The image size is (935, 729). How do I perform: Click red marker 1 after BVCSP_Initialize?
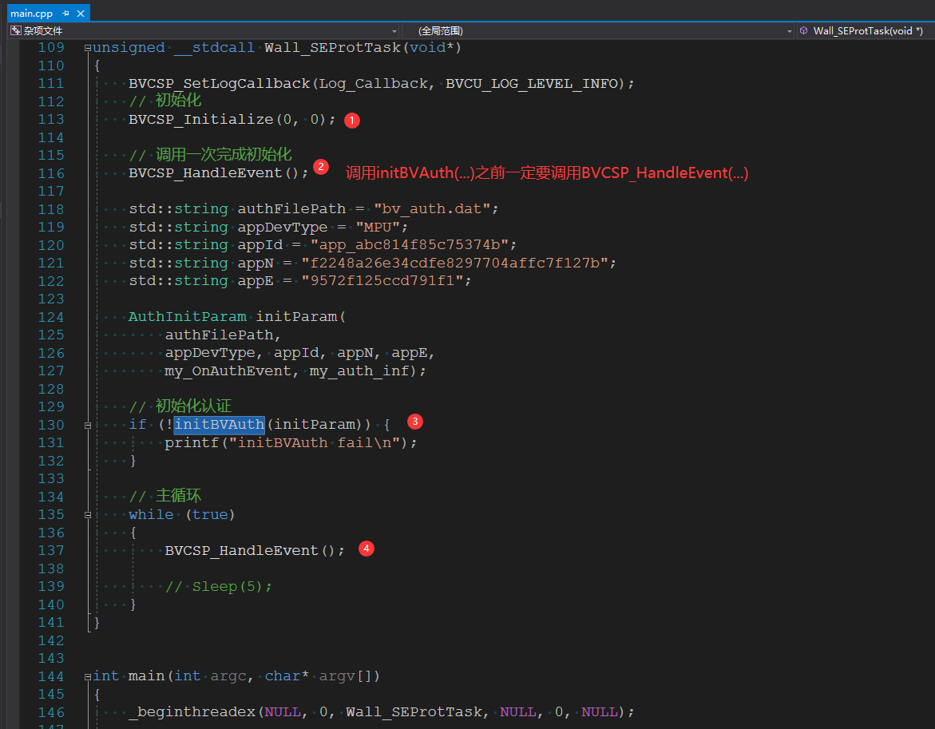[x=352, y=121]
